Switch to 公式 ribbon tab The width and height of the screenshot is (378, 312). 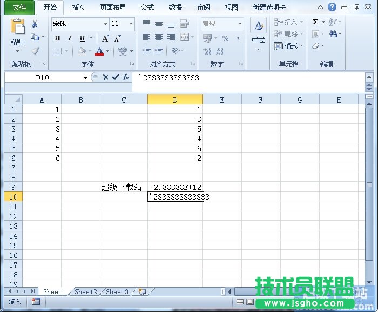[147, 8]
